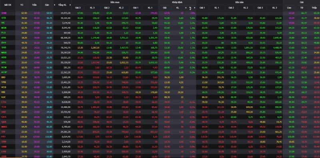Viewport: 320px width, 158px height.
Task: Open the VHM stock ticker
Action: [4, 13]
